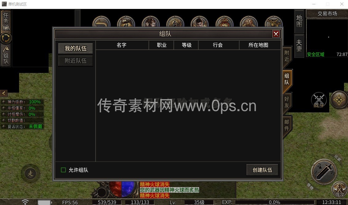Click the circular refresh arrows icon
This screenshot has height=205, width=348.
click(6, 38)
